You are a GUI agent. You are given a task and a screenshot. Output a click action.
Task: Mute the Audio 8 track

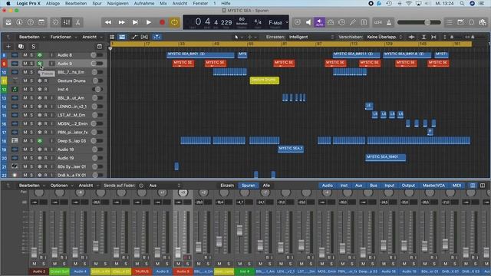pos(25,55)
